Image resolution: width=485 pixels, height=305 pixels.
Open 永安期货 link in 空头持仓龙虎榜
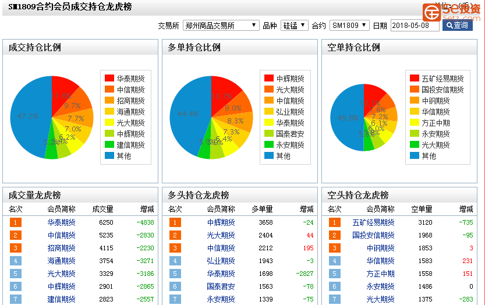[x=380, y=286]
